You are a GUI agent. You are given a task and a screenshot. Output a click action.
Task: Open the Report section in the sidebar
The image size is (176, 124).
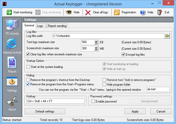(12, 65)
